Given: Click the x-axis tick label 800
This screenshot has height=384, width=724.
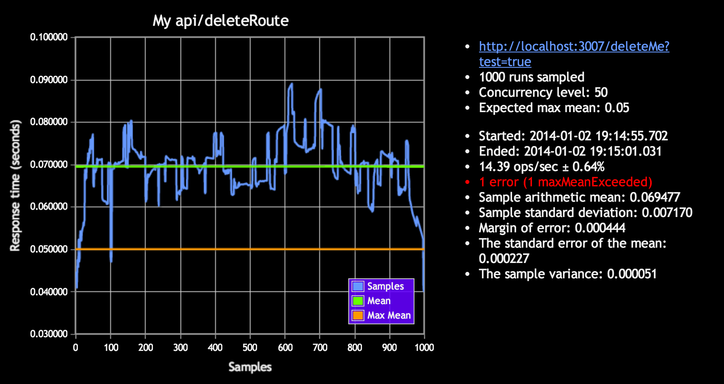Looking at the screenshot, I should pos(355,347).
